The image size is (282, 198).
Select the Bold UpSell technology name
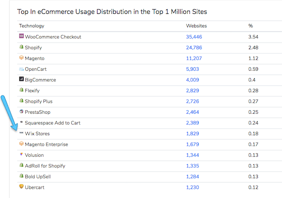[x=38, y=177]
